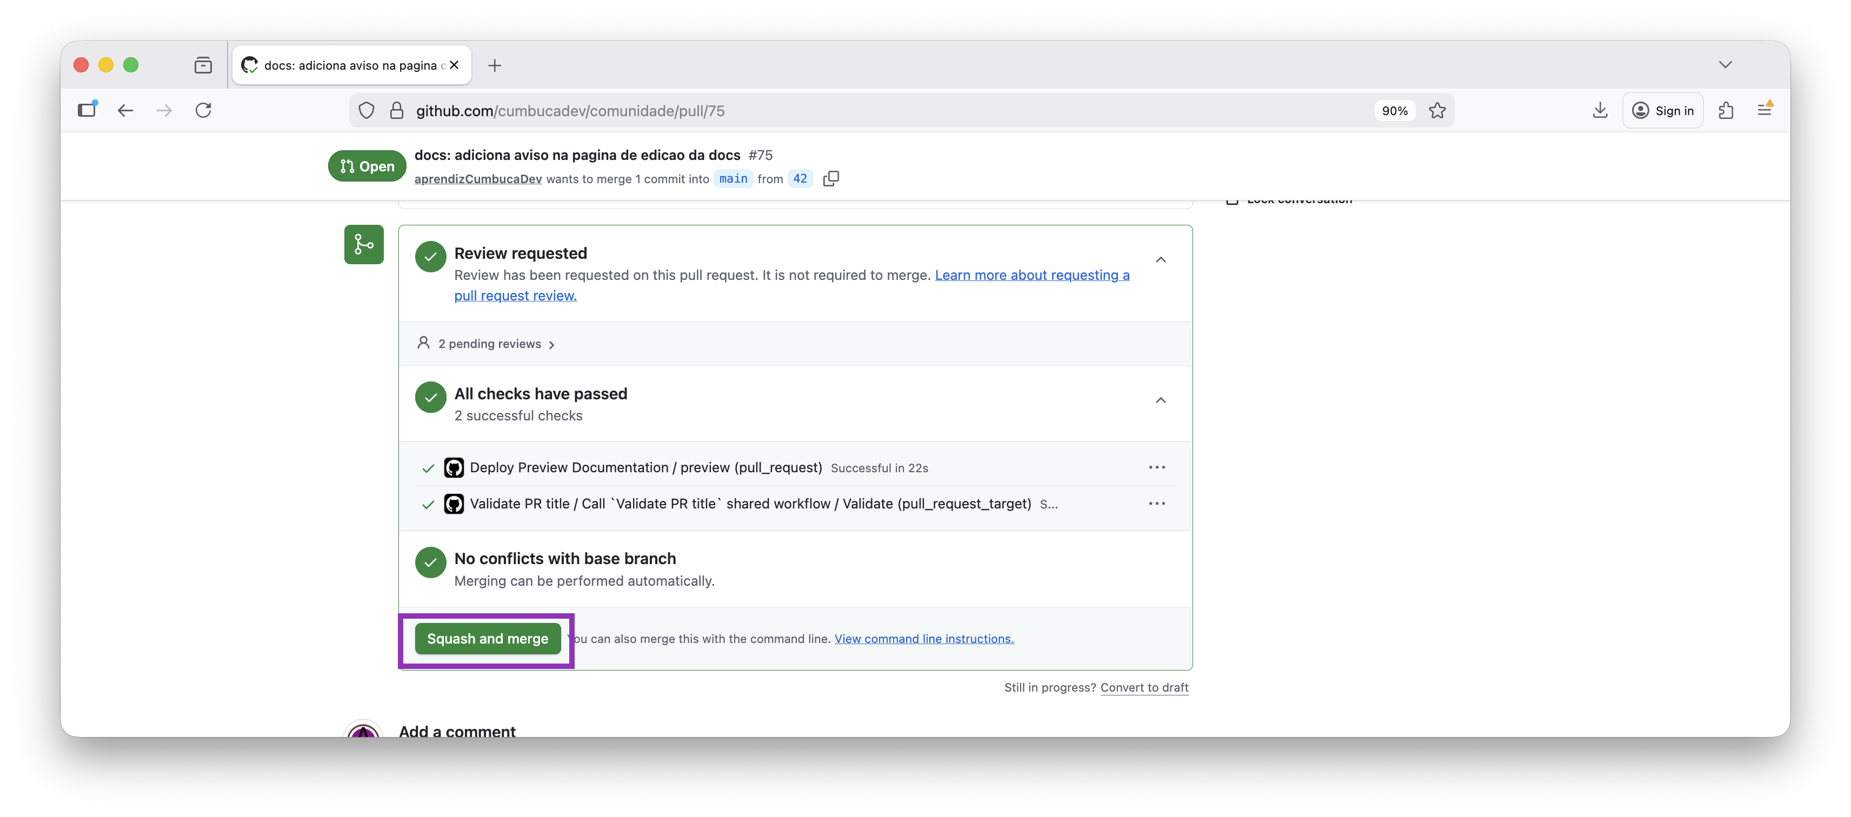Screen dimensions: 1851x817
Task: Click the Merging can be performed automatically text
Action: (584, 581)
